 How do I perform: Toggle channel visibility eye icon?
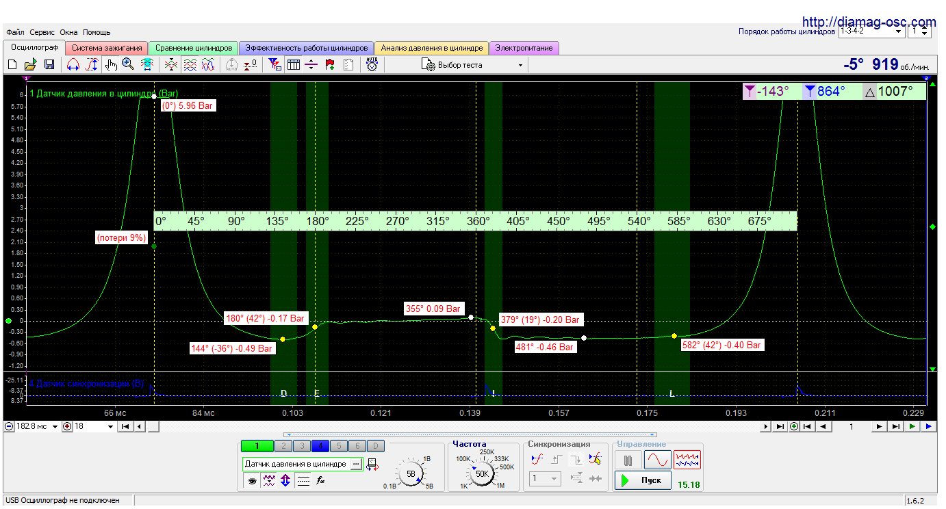[253, 482]
